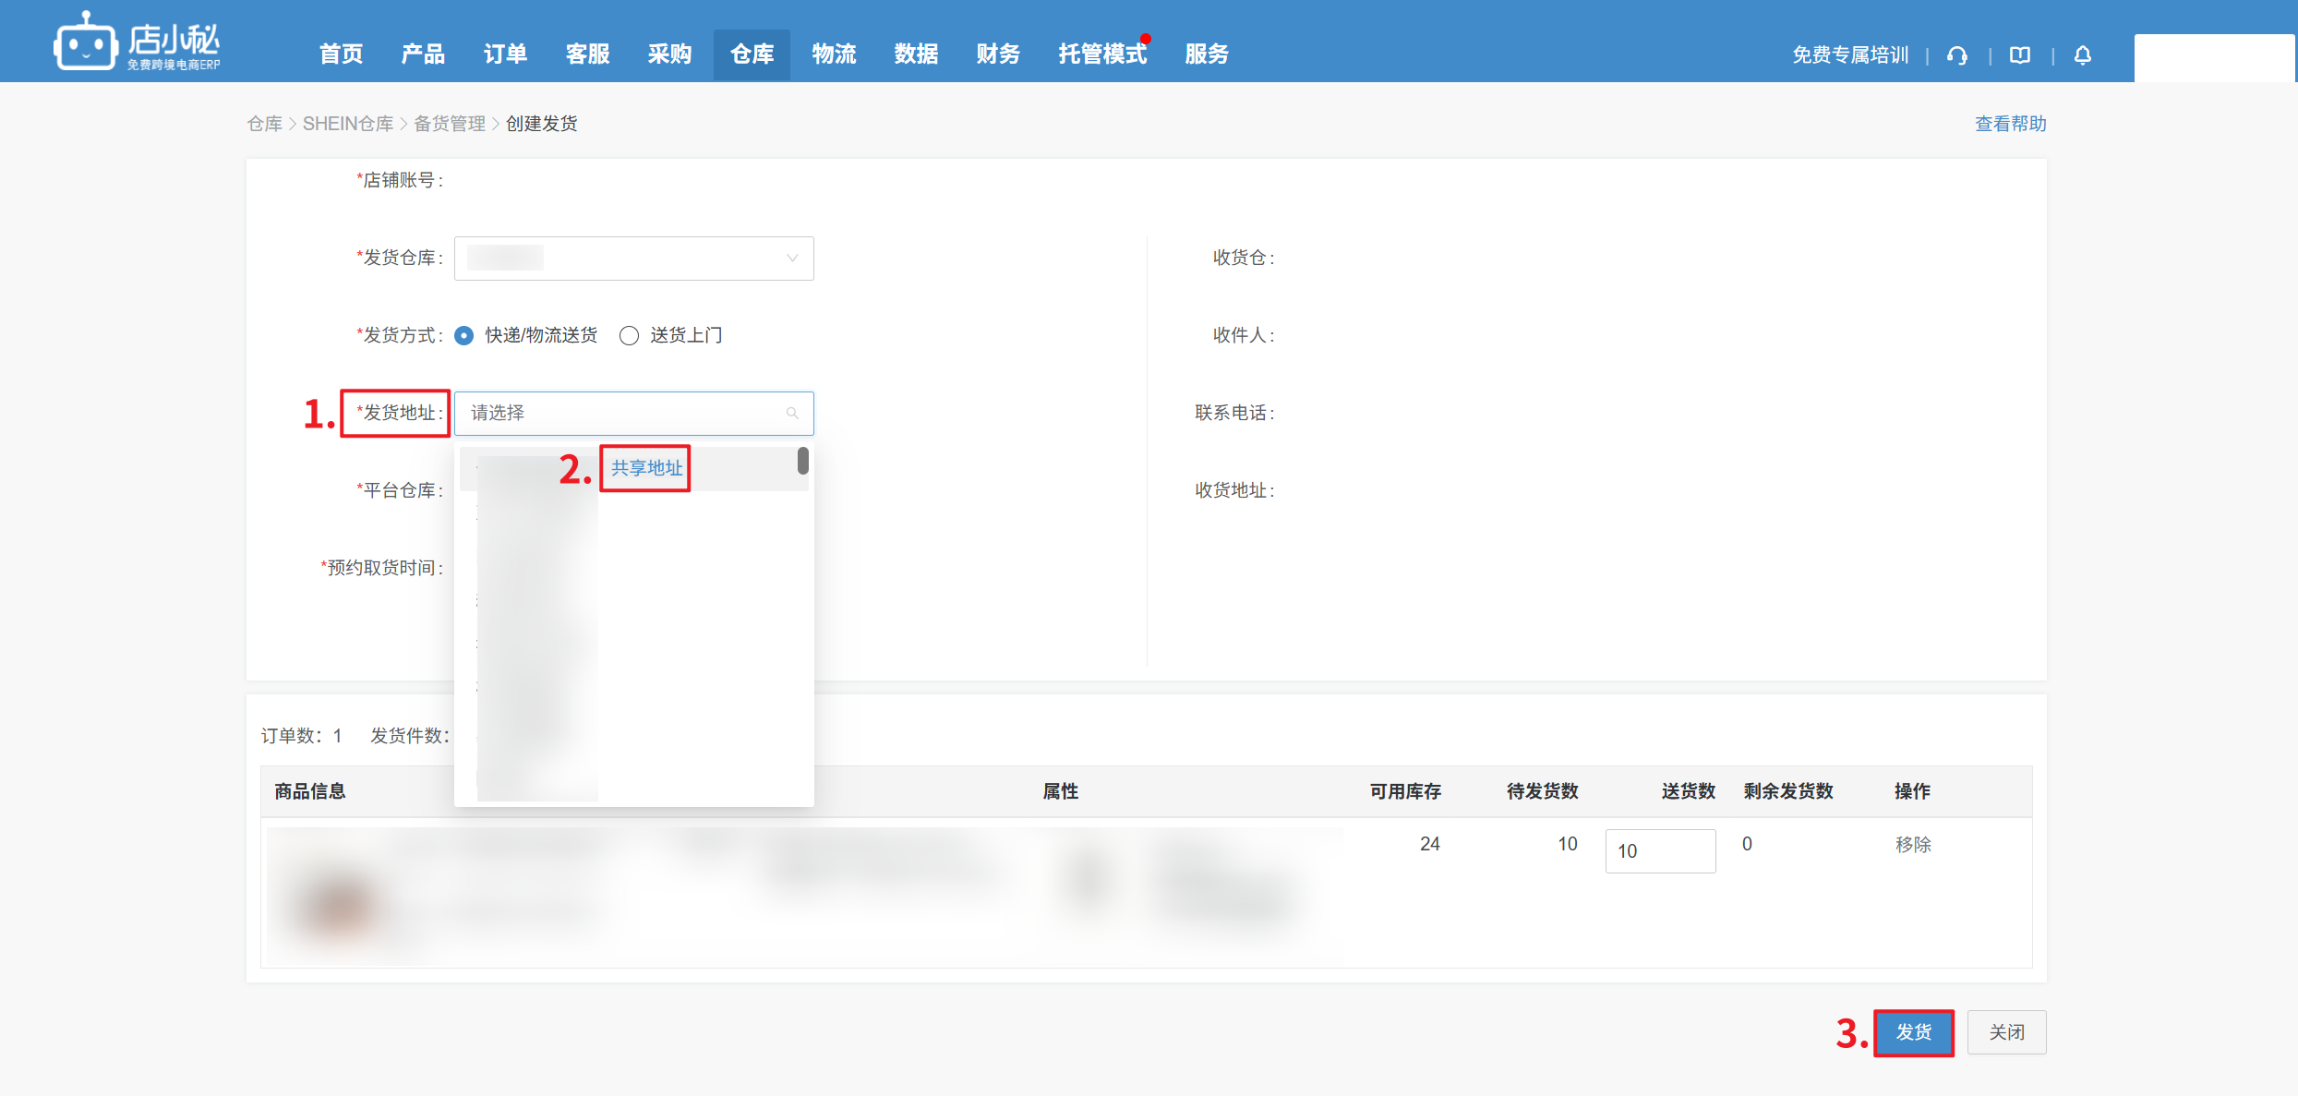This screenshot has height=1096, width=2298.
Task: Click 备货管理 in the breadcrumb
Action: [450, 124]
